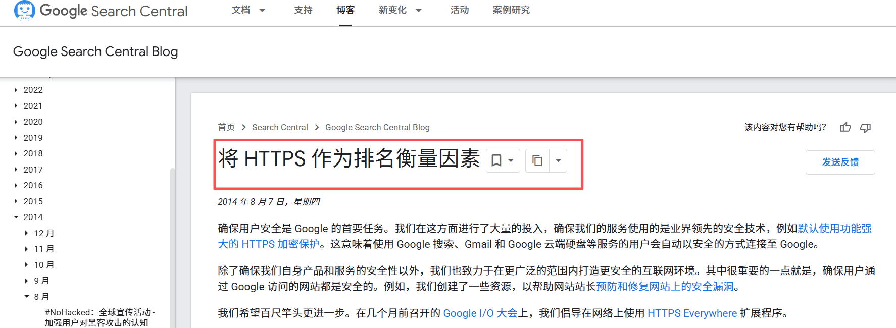Click the sidebar vertical scrollbar
Image resolution: width=896 pixels, height=328 pixels.
(x=173, y=247)
